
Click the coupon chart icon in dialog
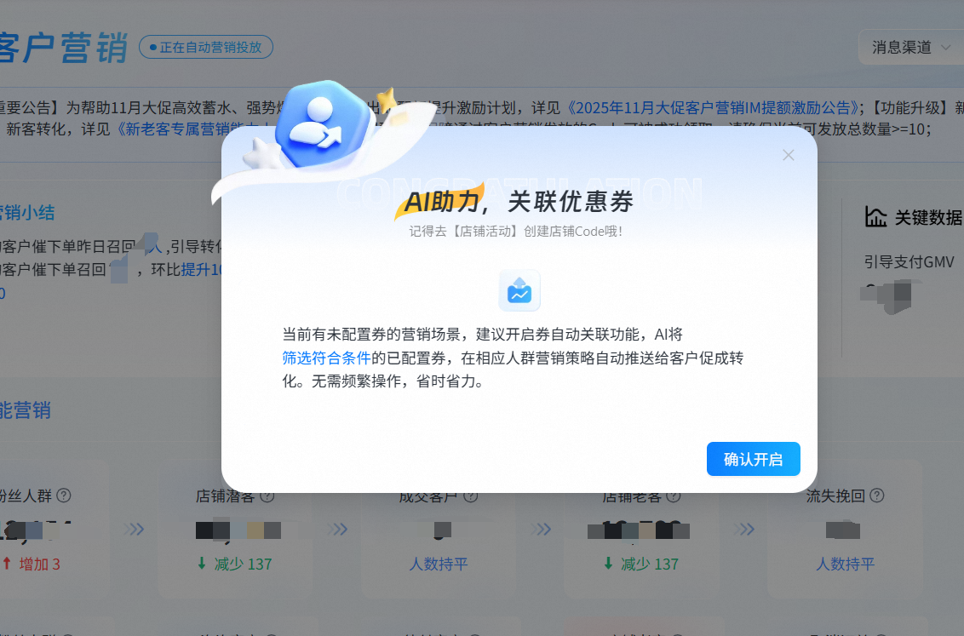point(519,291)
